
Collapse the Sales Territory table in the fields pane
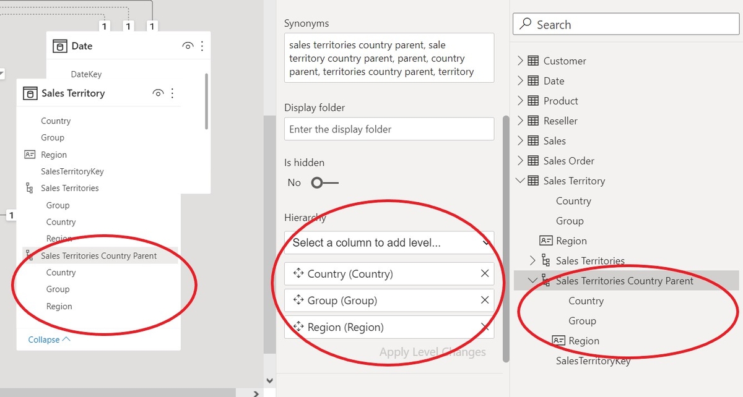coord(520,181)
